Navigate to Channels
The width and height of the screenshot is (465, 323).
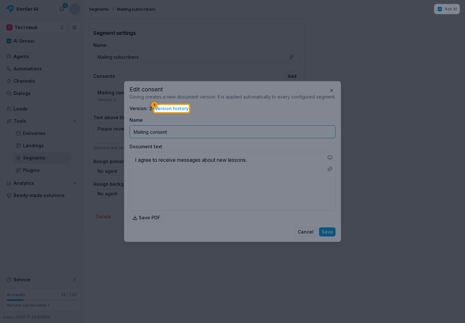tap(42, 81)
